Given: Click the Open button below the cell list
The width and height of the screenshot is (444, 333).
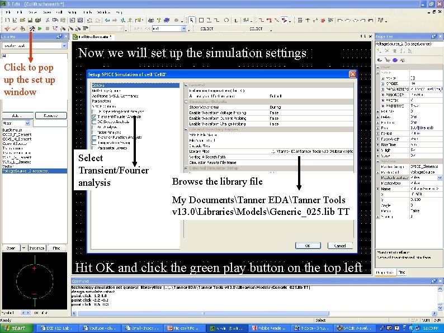Looking at the screenshot, I should pos(11,248).
